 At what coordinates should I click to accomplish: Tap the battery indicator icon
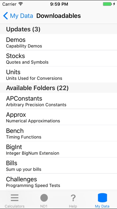tap(107, 4)
